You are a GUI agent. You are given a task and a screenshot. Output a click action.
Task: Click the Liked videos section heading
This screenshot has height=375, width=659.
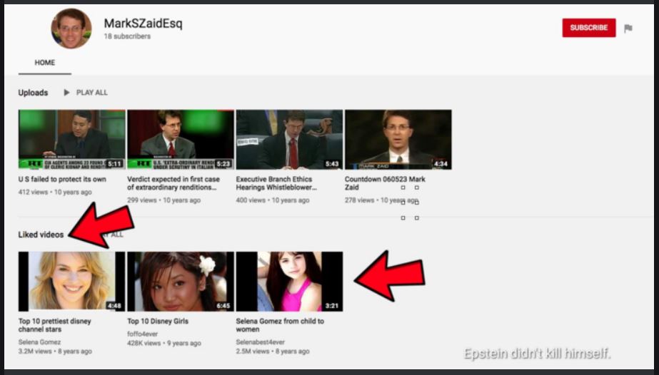(41, 235)
